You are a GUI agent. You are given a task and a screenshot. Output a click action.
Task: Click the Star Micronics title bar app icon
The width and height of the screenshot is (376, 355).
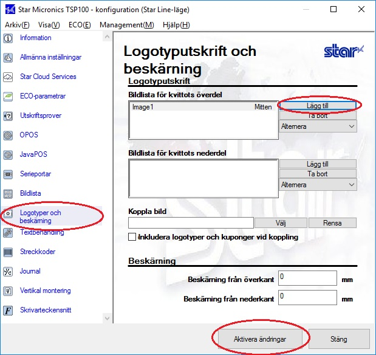10,10
